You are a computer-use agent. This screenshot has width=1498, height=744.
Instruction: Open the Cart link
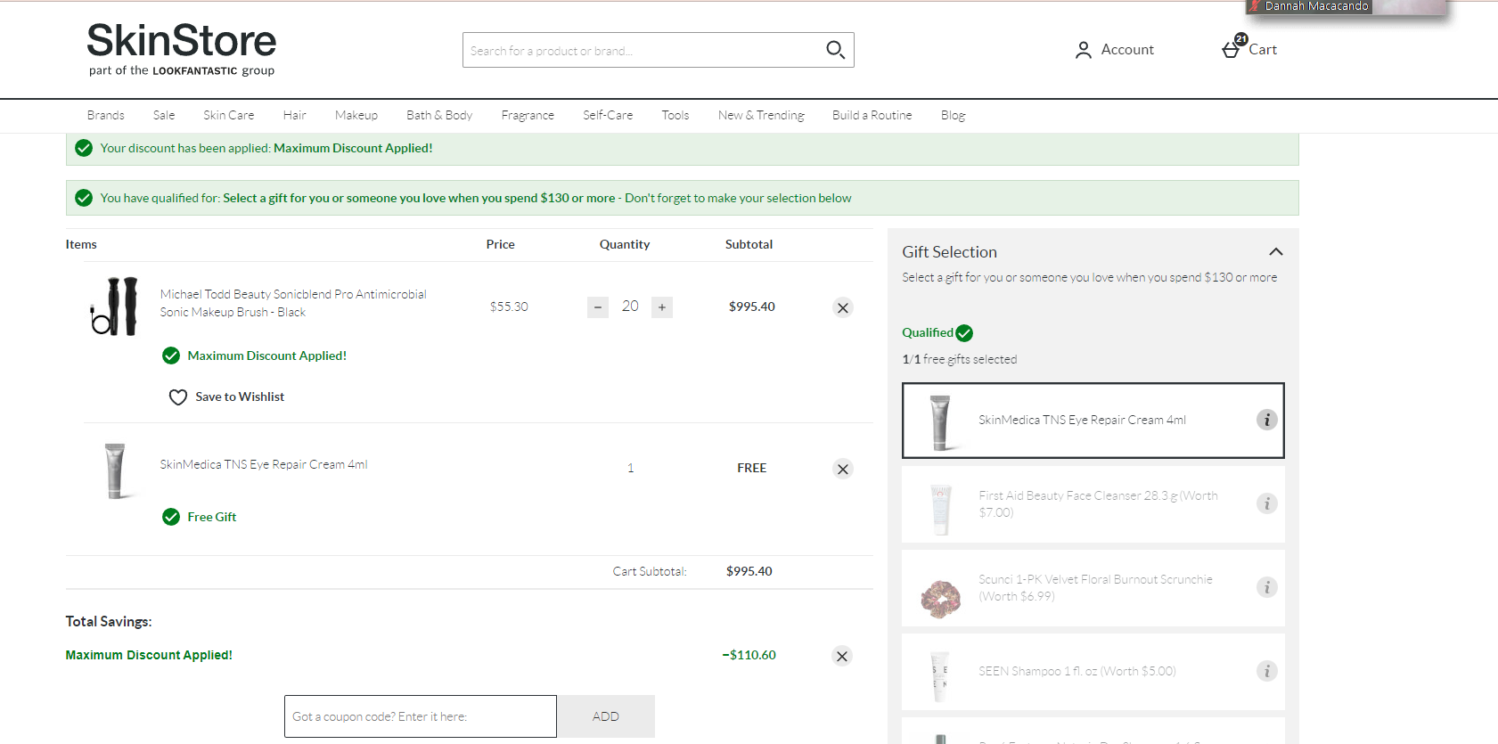tap(1263, 50)
